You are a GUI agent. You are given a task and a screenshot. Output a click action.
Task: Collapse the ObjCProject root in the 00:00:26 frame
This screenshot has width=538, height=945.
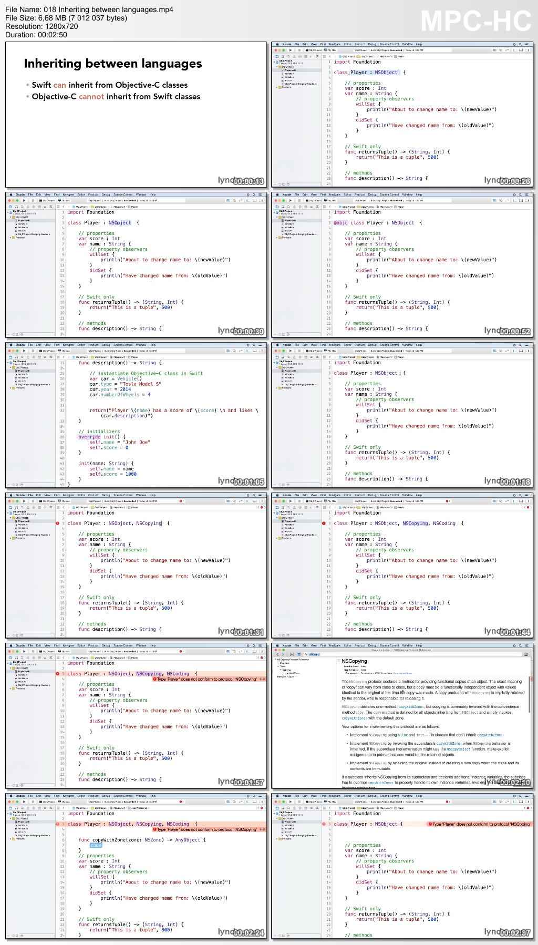click(x=274, y=61)
